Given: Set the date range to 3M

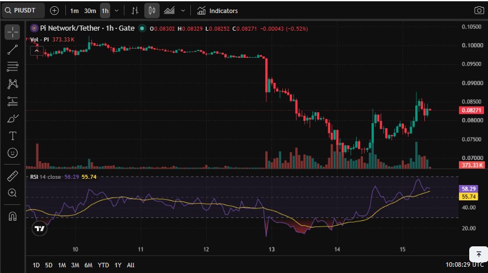Looking at the screenshot, I should pos(74,265).
